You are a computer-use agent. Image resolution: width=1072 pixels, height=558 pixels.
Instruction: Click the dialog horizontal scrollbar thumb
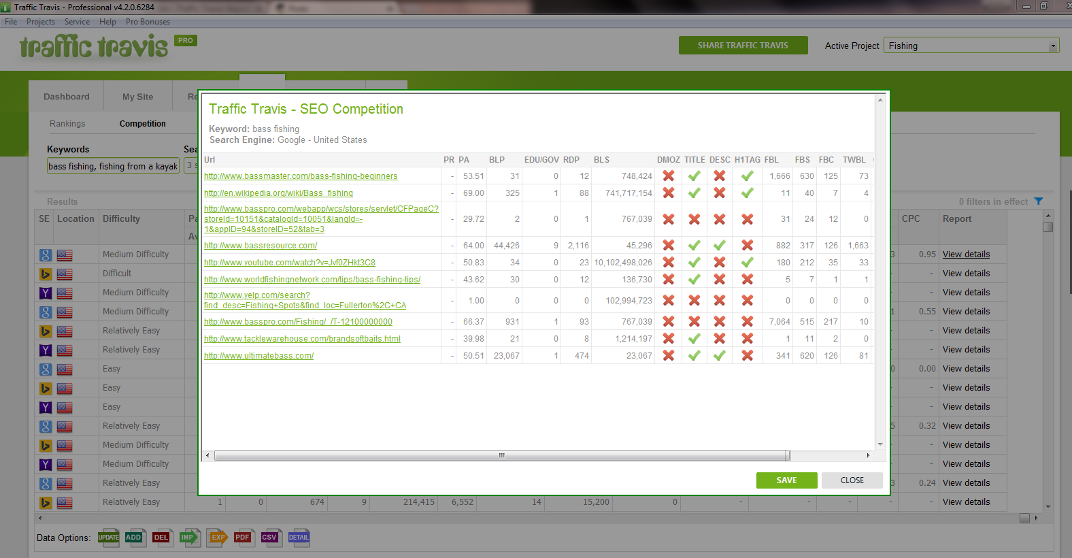point(502,455)
